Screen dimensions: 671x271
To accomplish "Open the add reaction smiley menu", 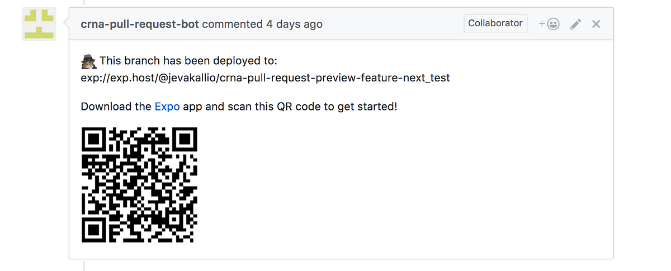I will (x=549, y=24).
